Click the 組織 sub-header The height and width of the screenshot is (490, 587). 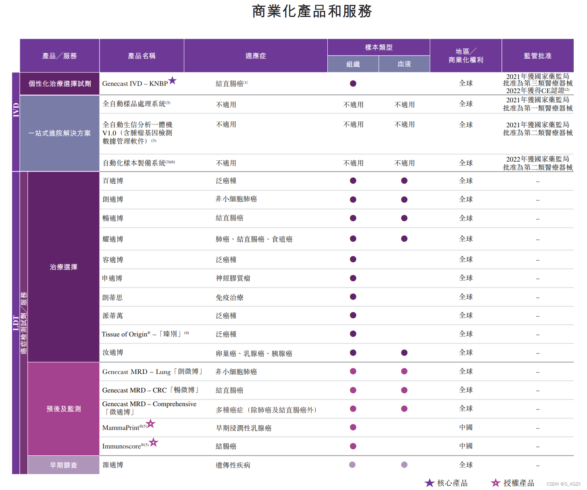click(353, 64)
